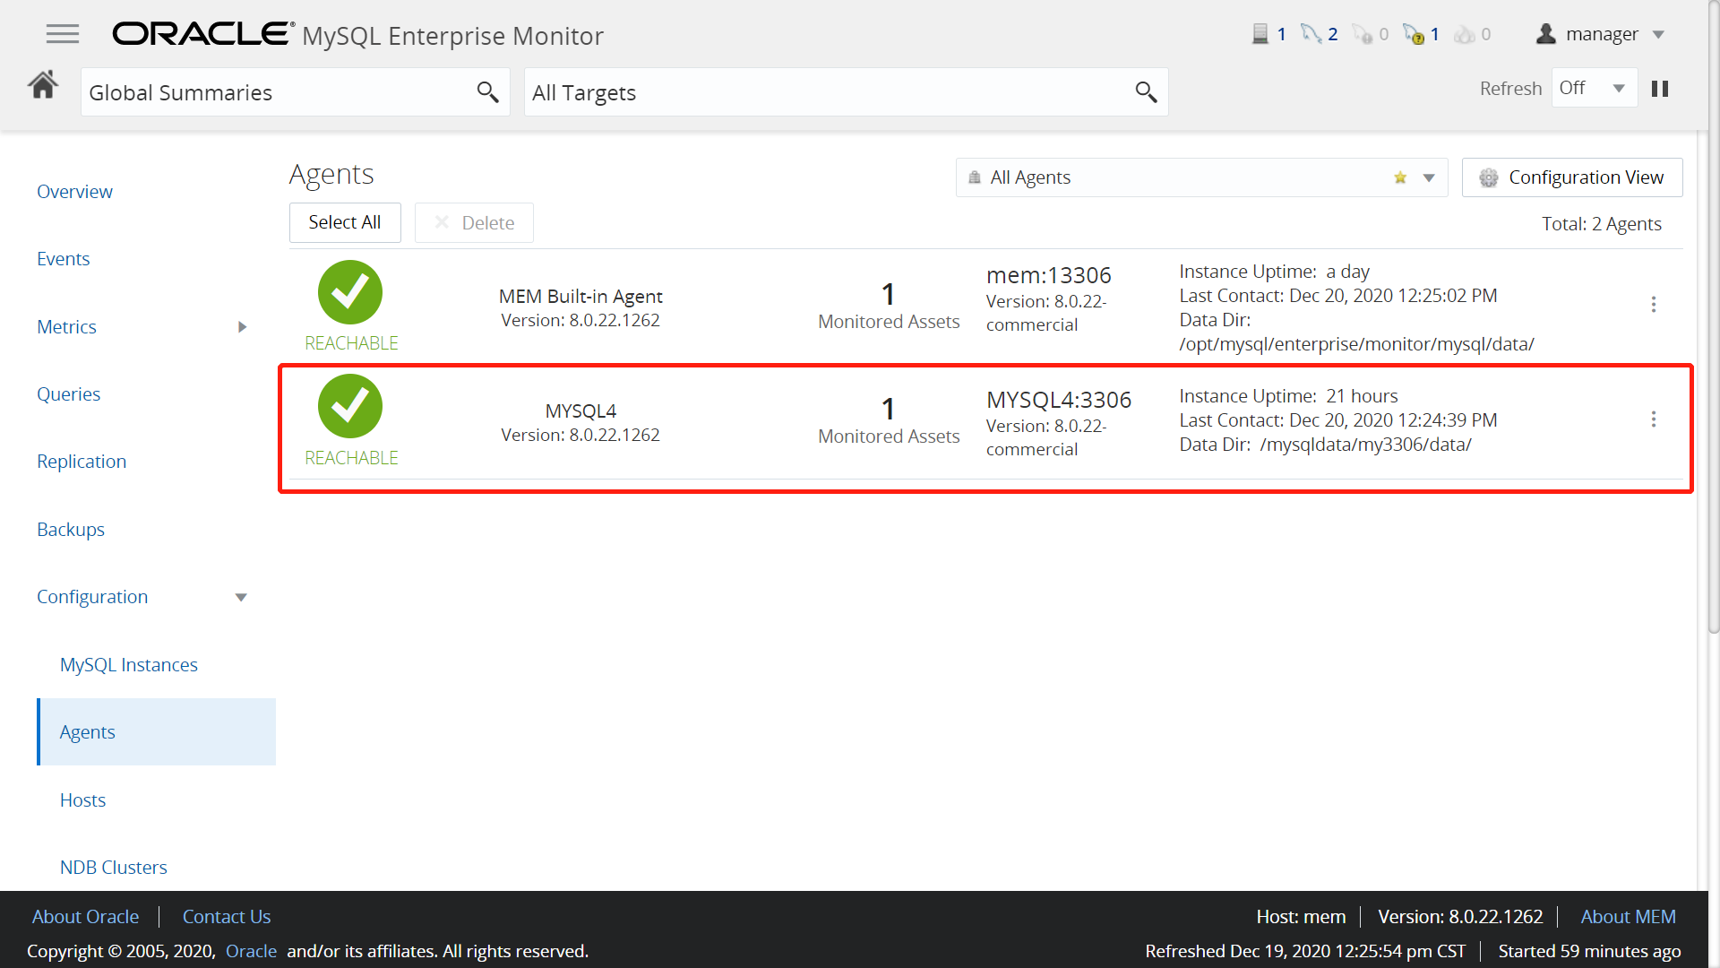Click the Global Summaries search magnifier
The height and width of the screenshot is (968, 1720).
(487, 91)
